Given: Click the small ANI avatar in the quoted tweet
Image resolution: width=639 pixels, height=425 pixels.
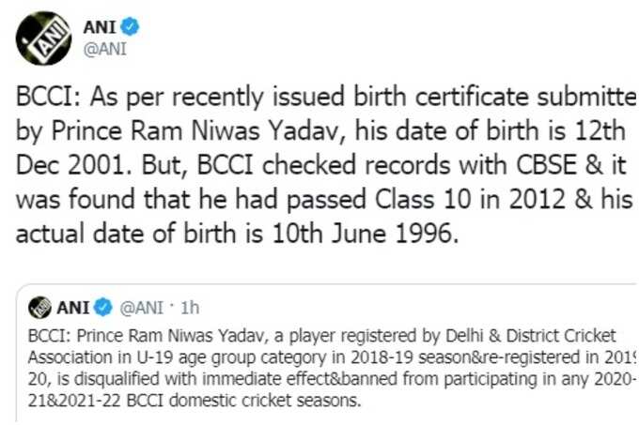Looking at the screenshot, I should 39,308.
